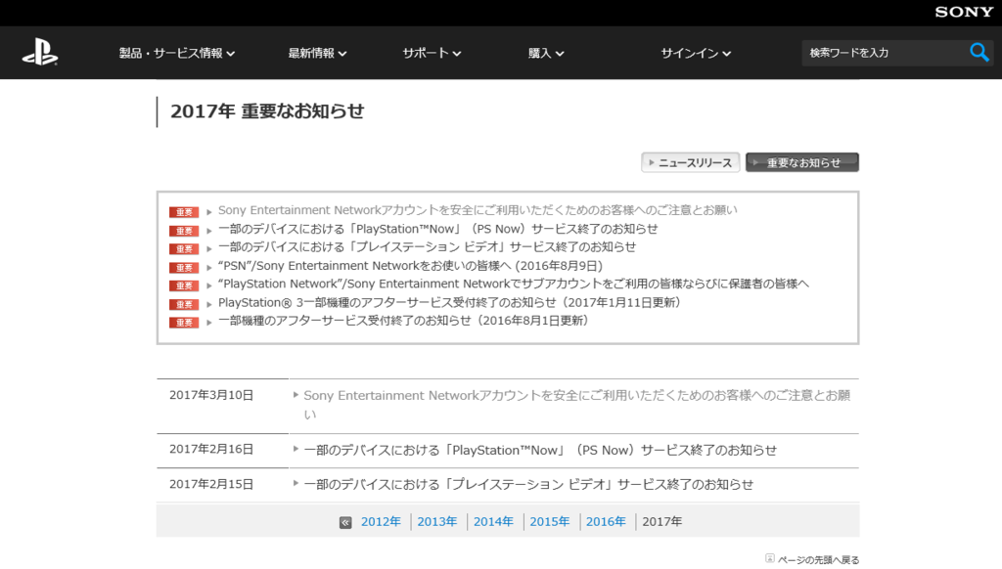The image size is (1002, 569).
Task: Click the SONY logo
Action: (964, 12)
